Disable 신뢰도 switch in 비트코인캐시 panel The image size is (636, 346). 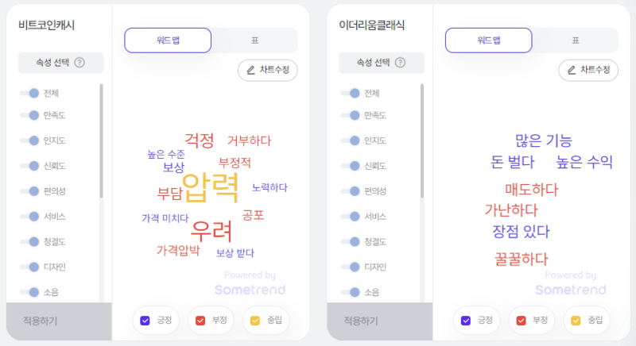[29, 166]
